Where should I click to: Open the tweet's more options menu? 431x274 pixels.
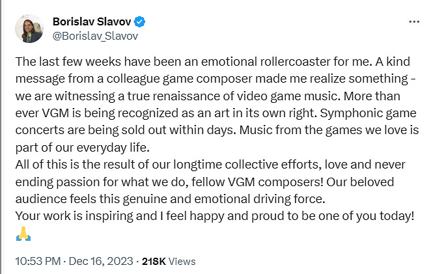coord(414,21)
